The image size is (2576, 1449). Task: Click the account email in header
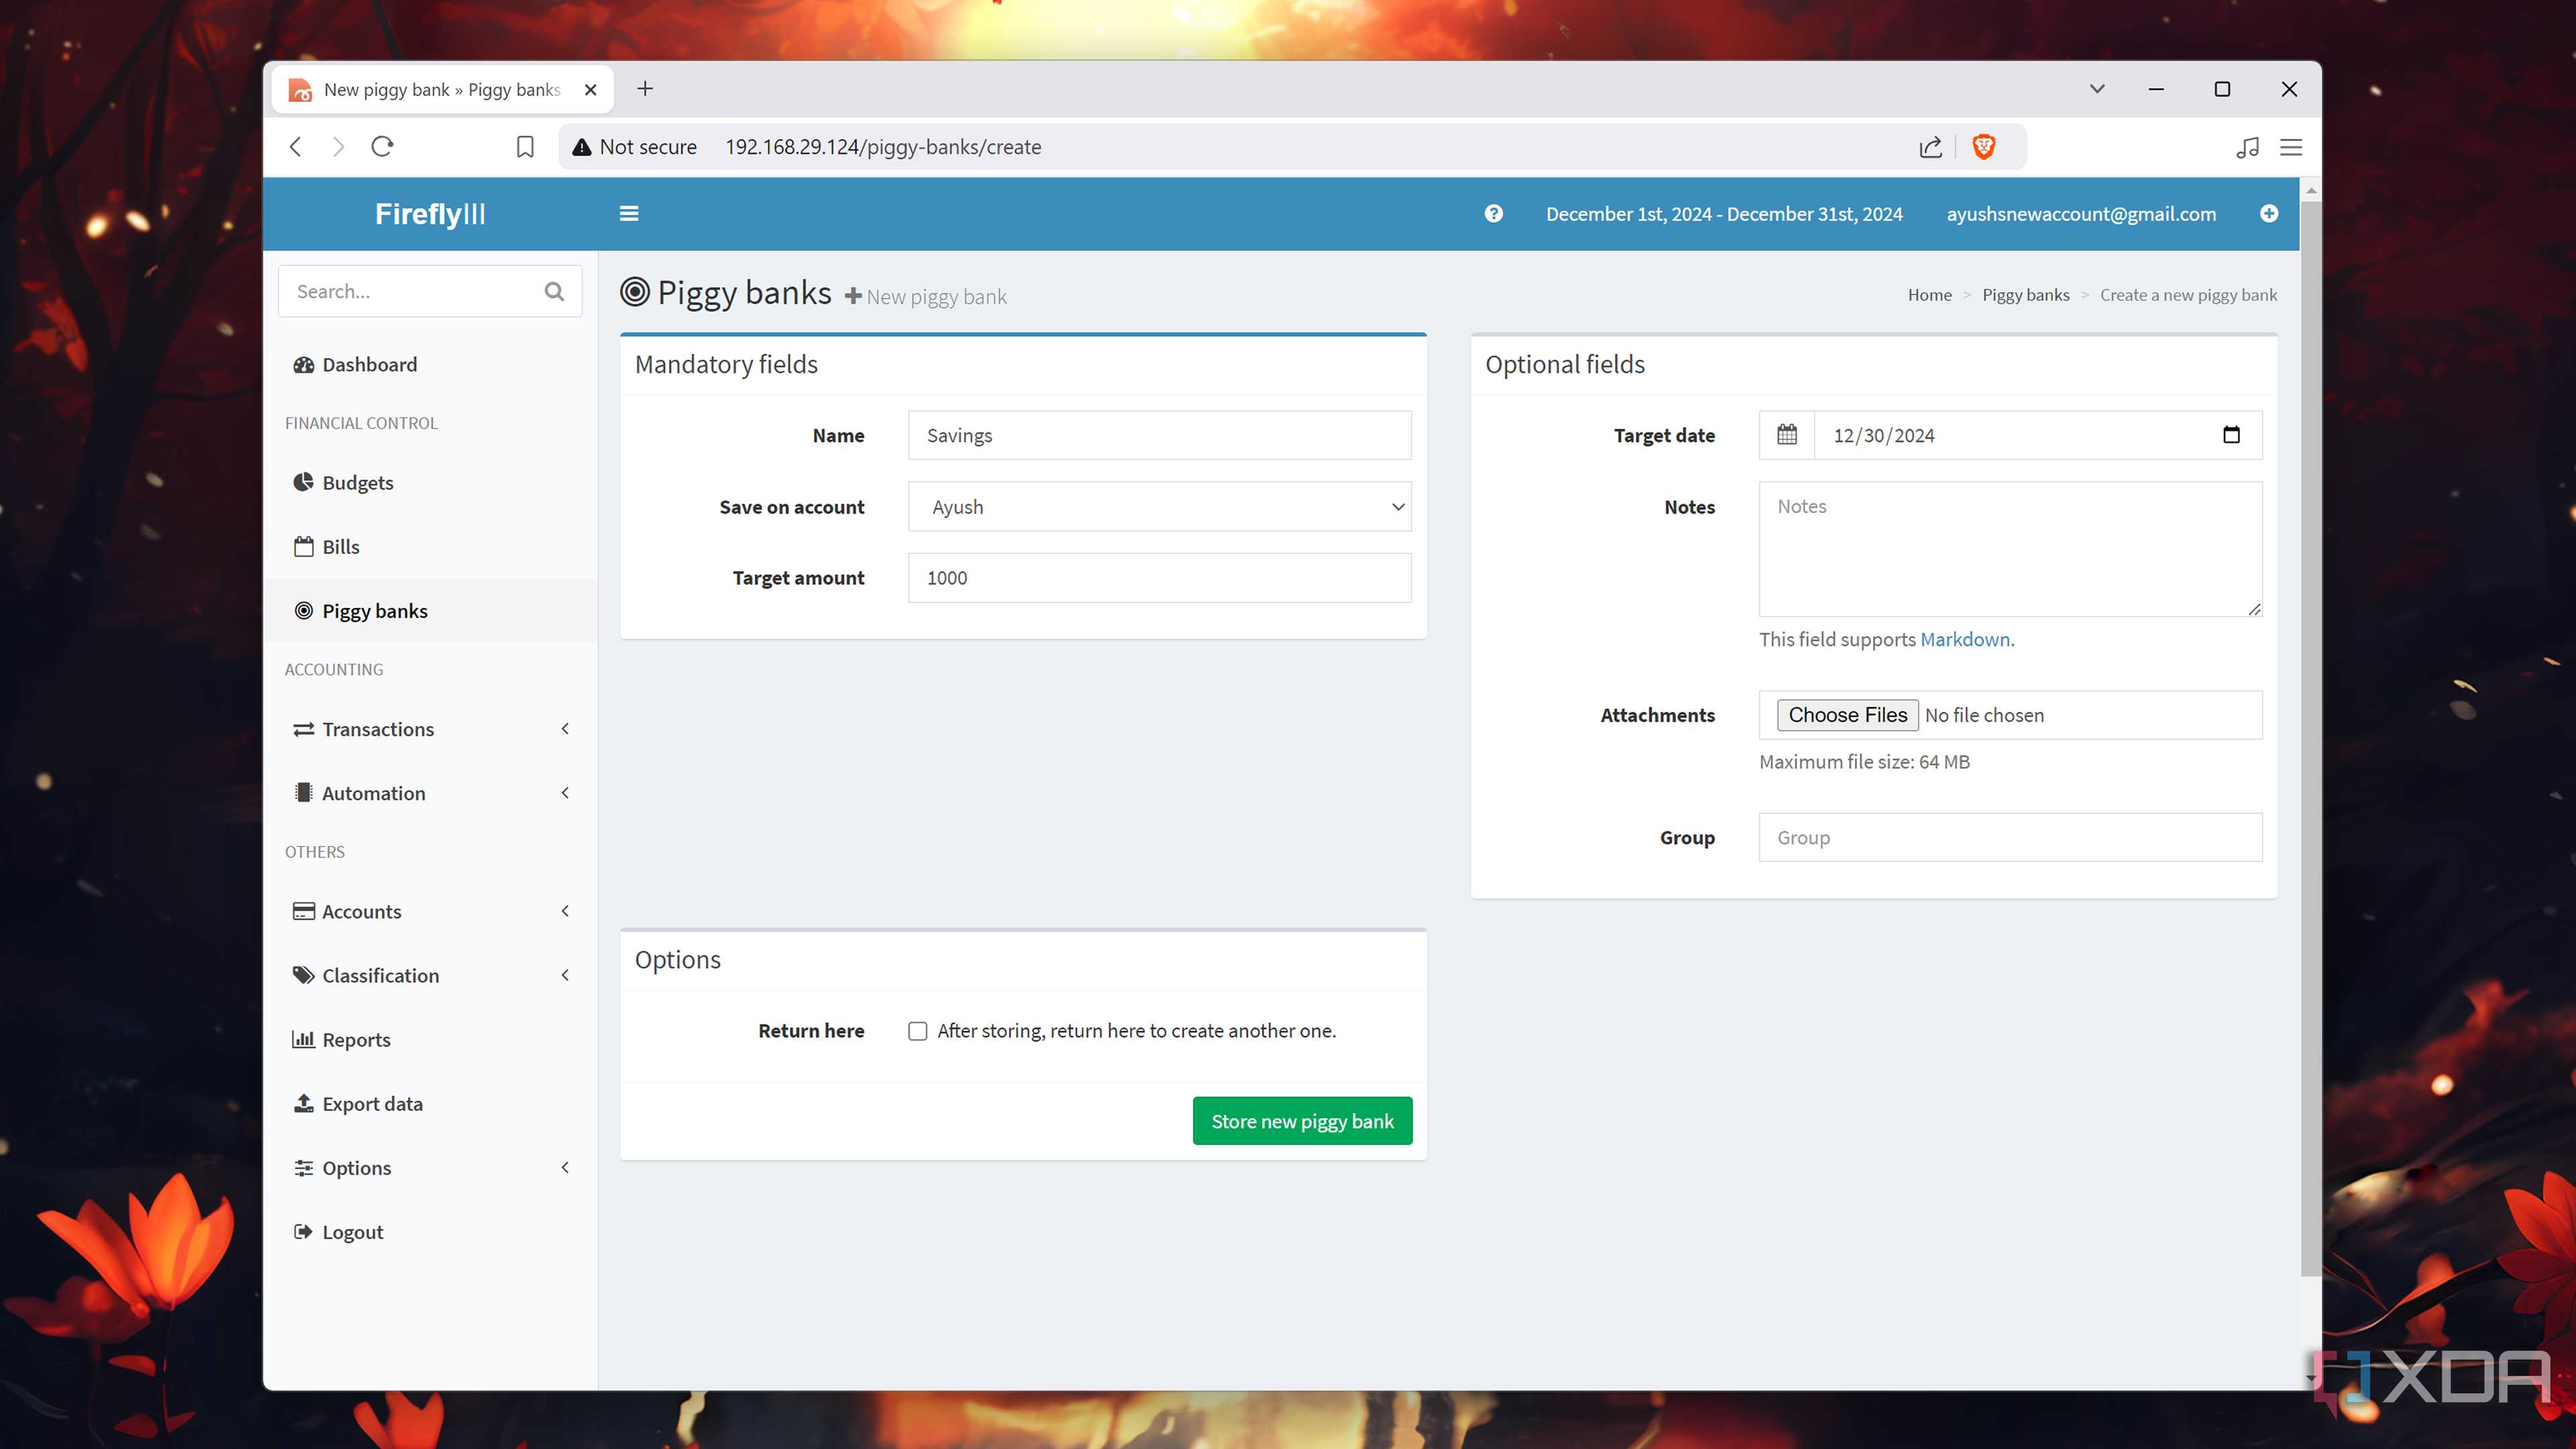[2081, 214]
